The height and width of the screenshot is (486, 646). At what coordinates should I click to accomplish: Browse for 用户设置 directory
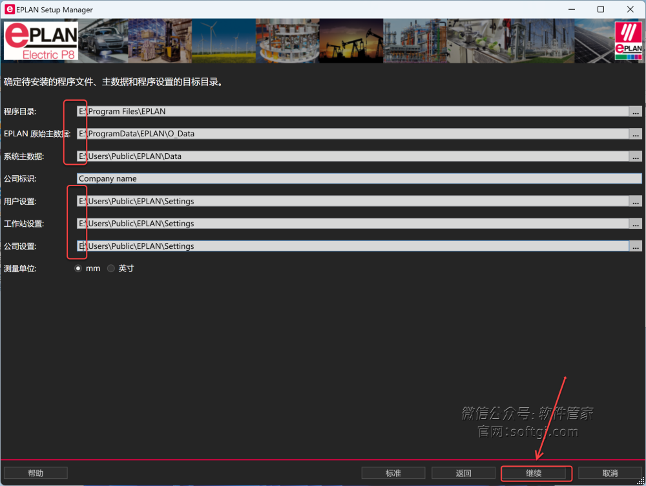pyautogui.click(x=636, y=201)
